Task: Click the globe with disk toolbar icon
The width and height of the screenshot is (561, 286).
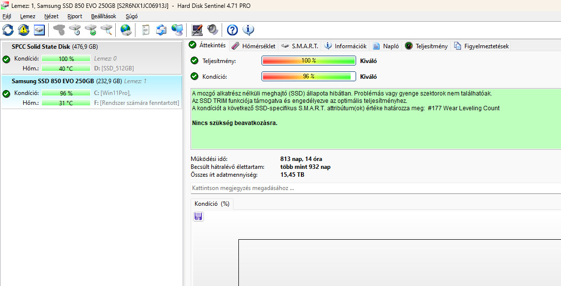Action: point(126,30)
